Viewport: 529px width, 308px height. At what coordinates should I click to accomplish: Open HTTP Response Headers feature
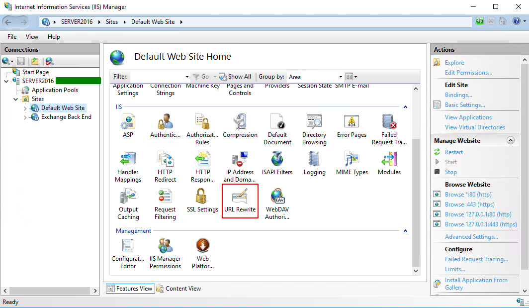(202, 167)
